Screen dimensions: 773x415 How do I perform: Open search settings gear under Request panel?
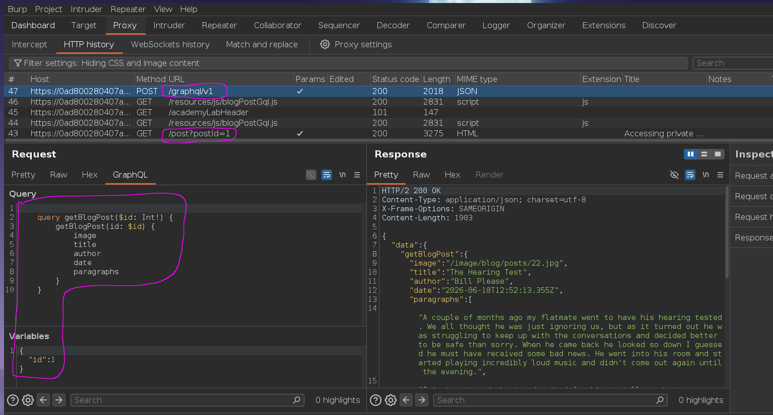click(28, 400)
